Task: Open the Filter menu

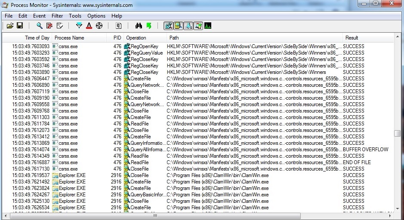Action: click(57, 16)
